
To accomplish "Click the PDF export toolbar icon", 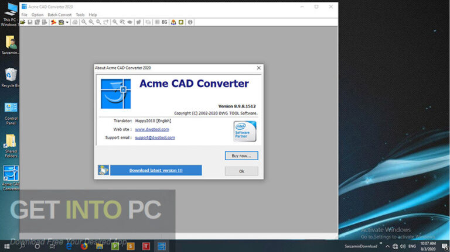I will [53, 22].
